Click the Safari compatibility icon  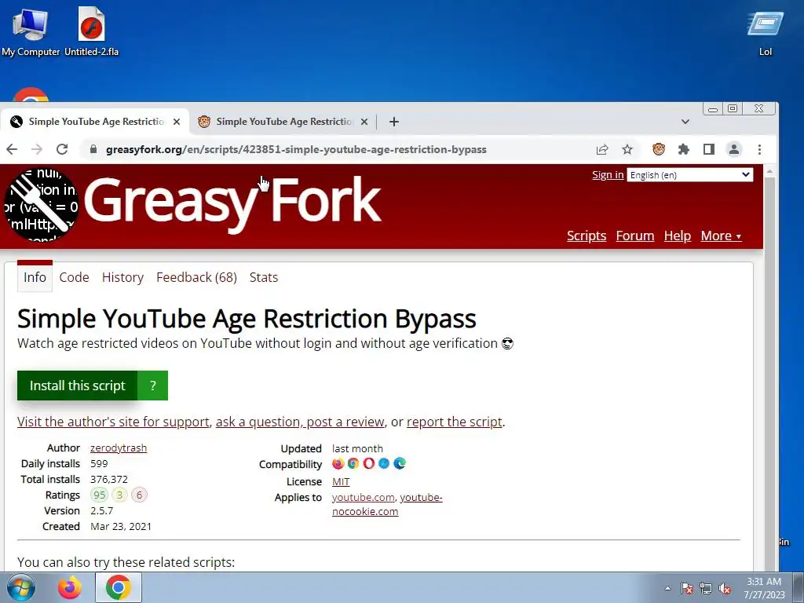[x=384, y=463]
